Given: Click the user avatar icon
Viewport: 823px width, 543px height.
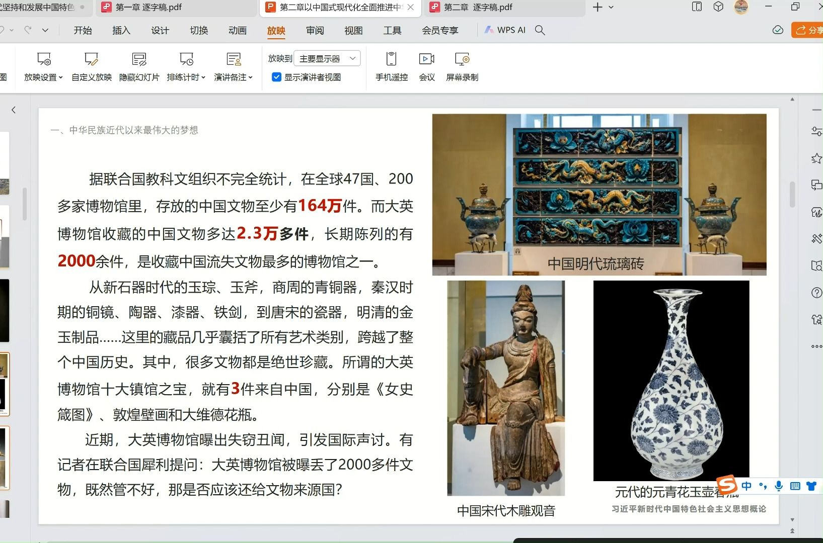Looking at the screenshot, I should pos(741,7).
